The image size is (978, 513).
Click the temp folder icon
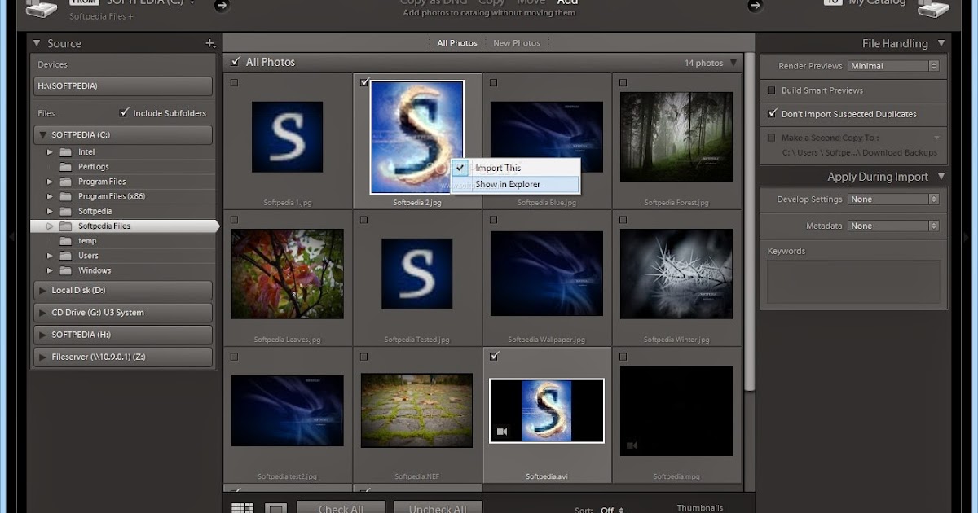click(x=65, y=241)
